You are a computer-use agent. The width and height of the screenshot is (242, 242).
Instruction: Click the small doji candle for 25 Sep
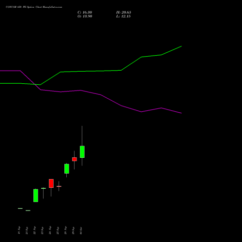point(59,186)
